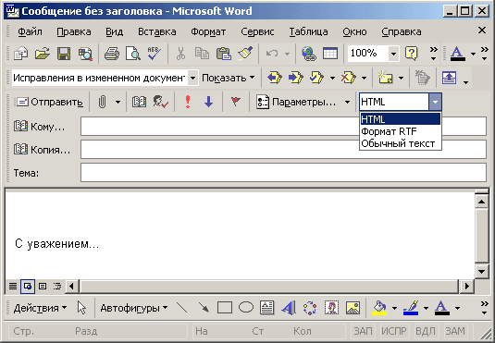Go to previous change icon
Image resolution: width=495 pixels, height=343 pixels.
click(275, 78)
